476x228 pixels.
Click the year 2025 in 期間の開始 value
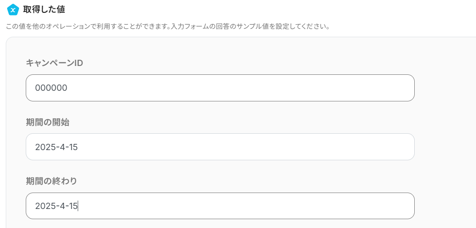point(44,147)
